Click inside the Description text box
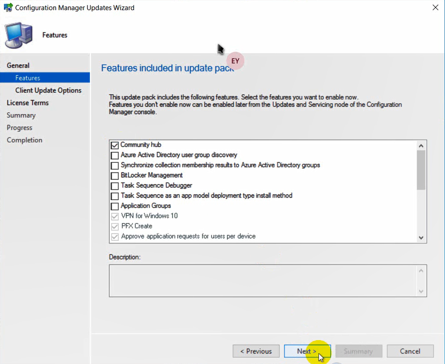445x364 pixels. tap(263, 281)
